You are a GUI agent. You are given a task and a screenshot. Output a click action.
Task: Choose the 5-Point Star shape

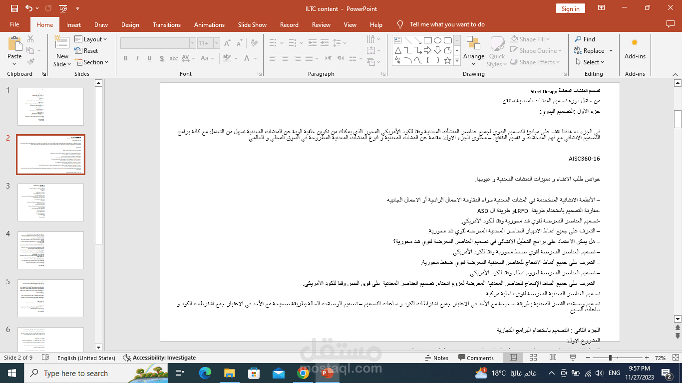point(448,60)
